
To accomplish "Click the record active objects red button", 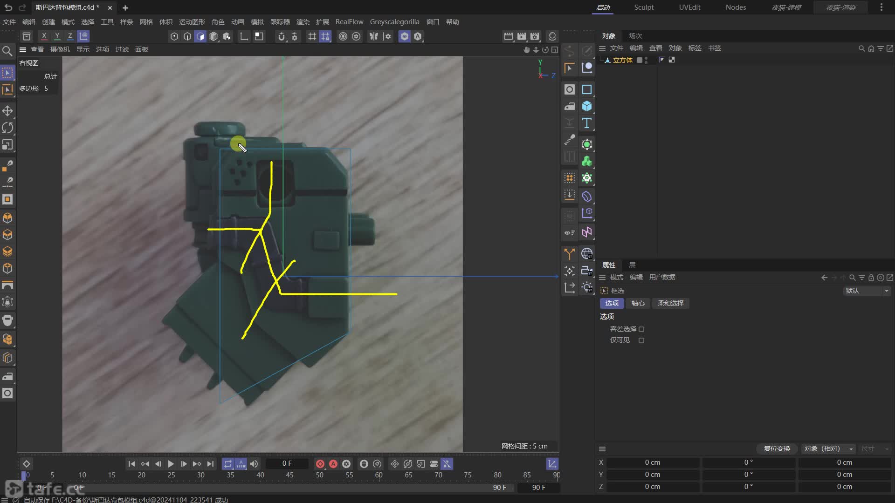I will [x=320, y=464].
